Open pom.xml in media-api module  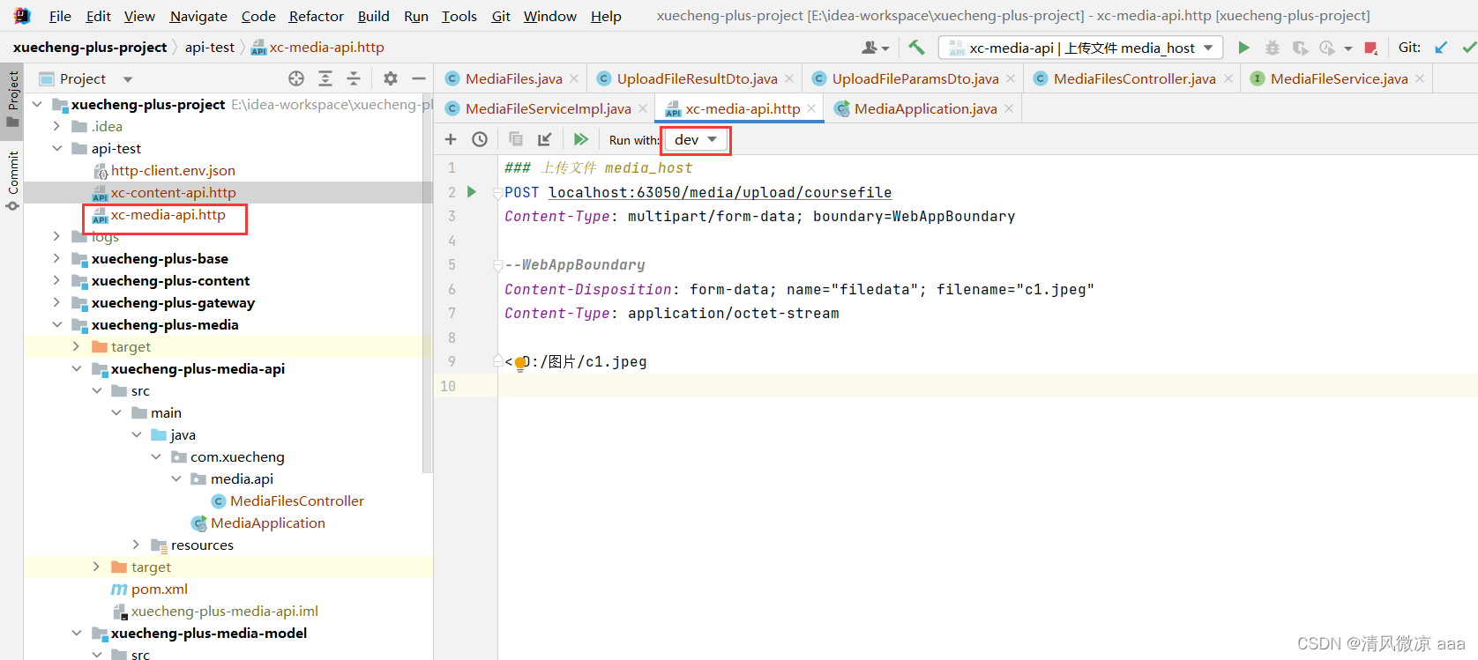tap(159, 589)
